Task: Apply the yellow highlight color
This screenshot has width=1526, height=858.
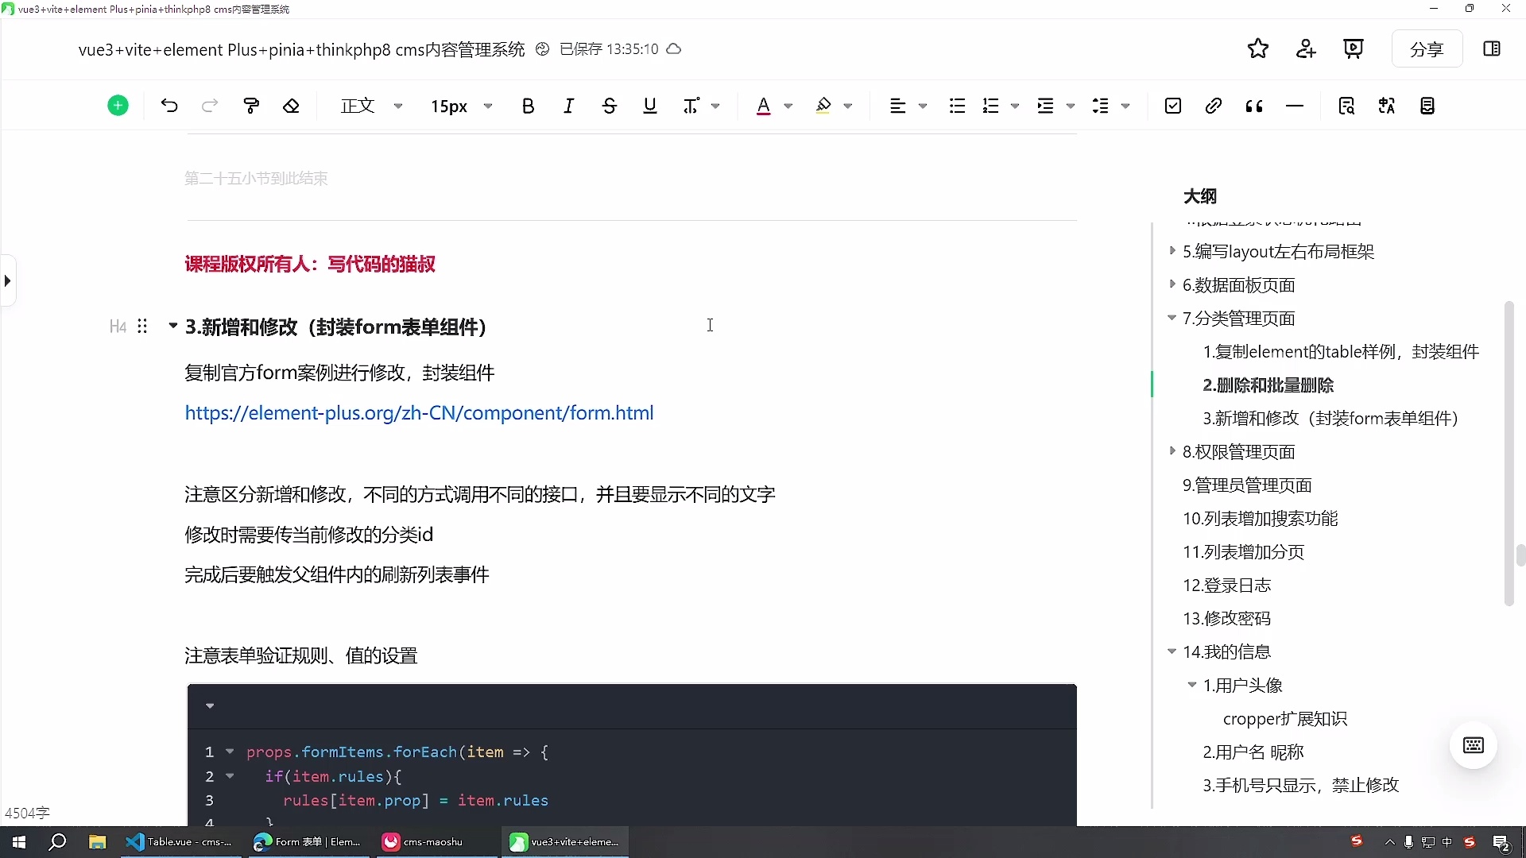Action: coord(823,106)
